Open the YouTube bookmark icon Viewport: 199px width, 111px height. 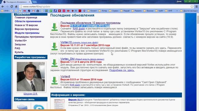pyautogui.click(x=68, y=11)
